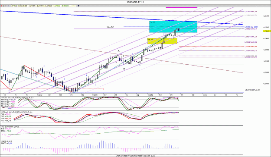
Task: Click the EMA value readout in the RSI panel
Action: (6, 131)
